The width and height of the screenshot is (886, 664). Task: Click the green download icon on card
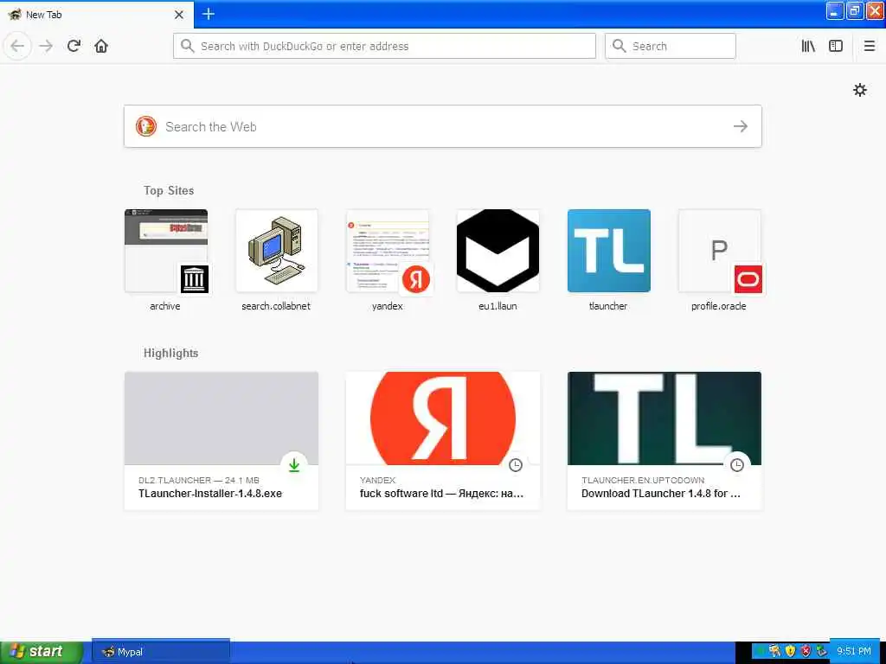click(x=294, y=465)
